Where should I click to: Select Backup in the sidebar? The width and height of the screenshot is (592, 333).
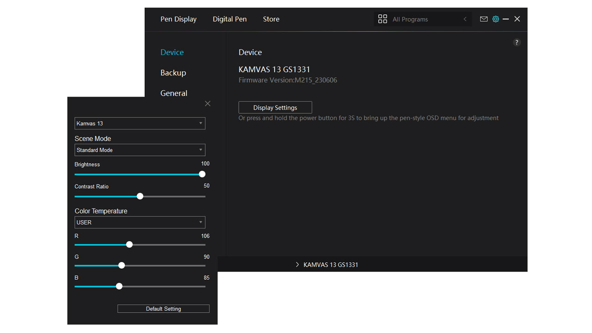(173, 73)
